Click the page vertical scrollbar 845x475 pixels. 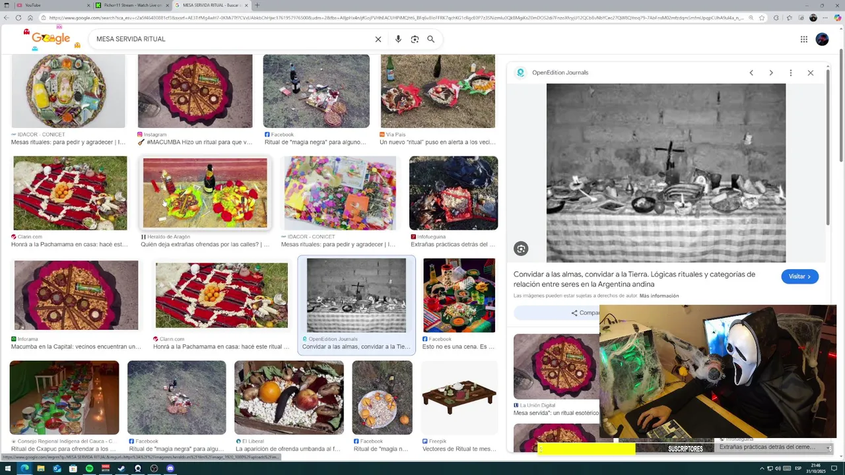pos(841,106)
